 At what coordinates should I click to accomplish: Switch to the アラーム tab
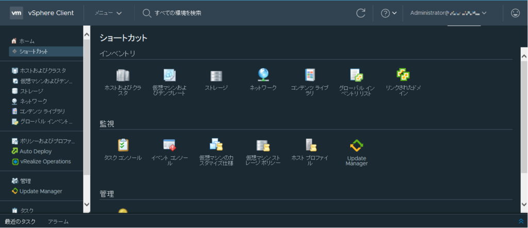tap(58, 221)
